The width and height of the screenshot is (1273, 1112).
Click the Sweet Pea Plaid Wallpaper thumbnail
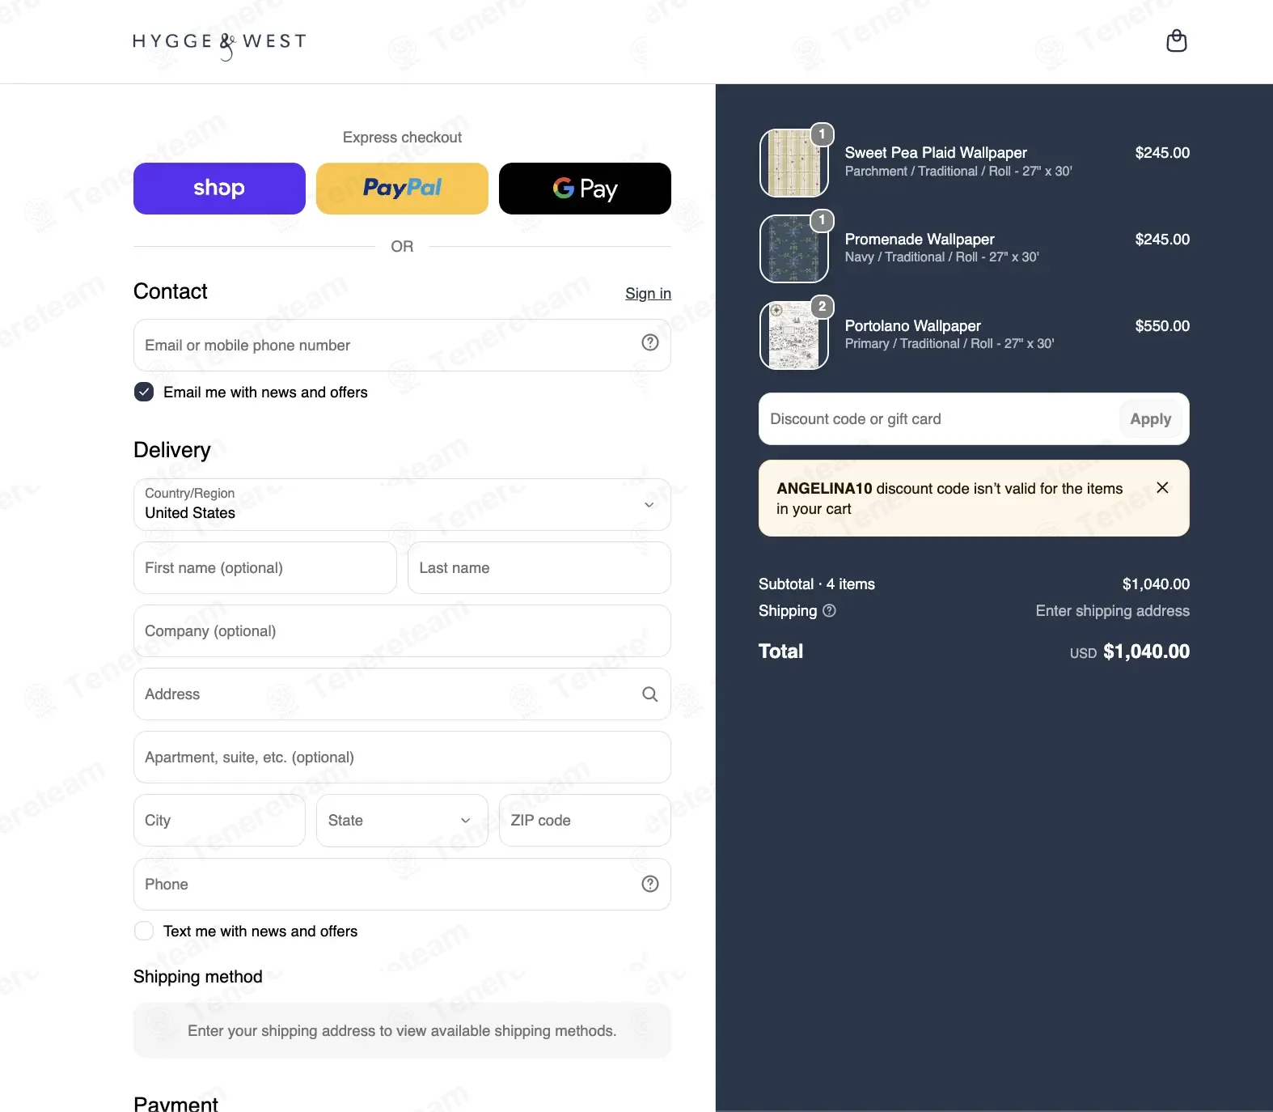tap(794, 163)
